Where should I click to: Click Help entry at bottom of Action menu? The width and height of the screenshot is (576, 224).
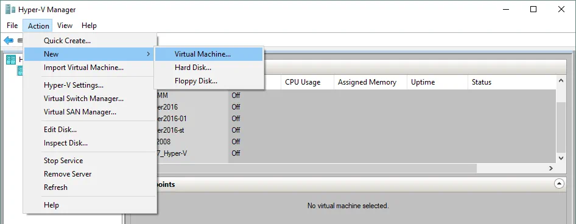tap(90, 205)
